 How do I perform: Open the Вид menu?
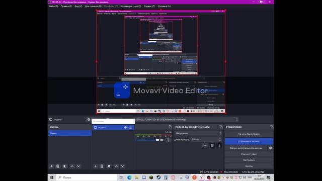click(78, 7)
